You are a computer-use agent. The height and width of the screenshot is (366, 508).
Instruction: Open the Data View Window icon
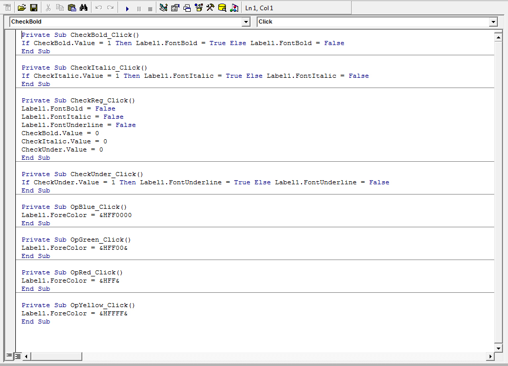(x=222, y=8)
